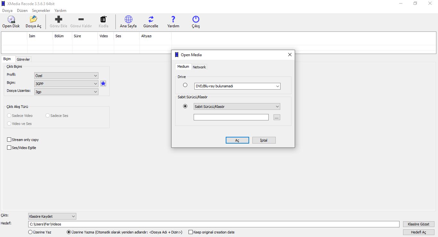Click the İptal button

pos(264,140)
